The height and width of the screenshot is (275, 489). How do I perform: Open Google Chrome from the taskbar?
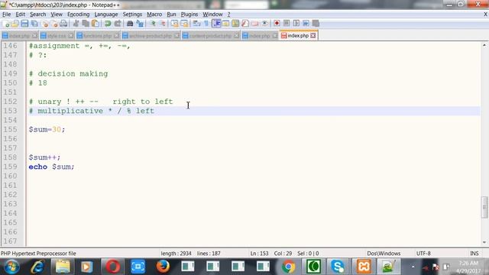pyautogui.click(x=289, y=267)
